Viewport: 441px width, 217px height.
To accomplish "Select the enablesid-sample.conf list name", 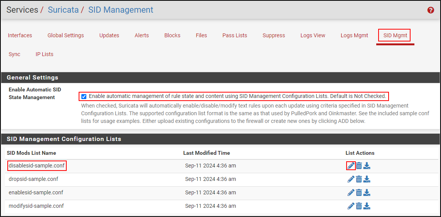I will (36, 192).
